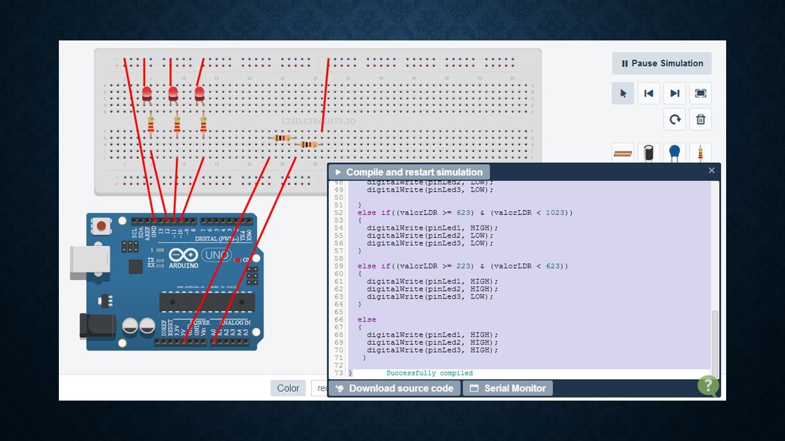Step to next frame icon

click(675, 93)
